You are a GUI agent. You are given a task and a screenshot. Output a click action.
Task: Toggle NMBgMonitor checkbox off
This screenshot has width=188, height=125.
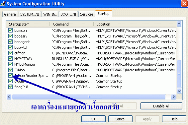coord(10,64)
